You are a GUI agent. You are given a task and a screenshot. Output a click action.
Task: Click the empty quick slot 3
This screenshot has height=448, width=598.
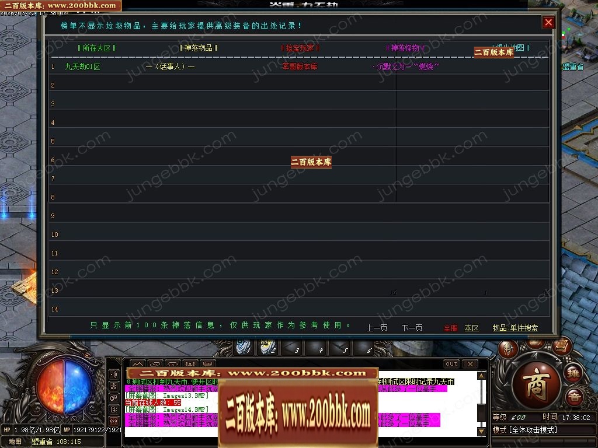tap(292, 347)
